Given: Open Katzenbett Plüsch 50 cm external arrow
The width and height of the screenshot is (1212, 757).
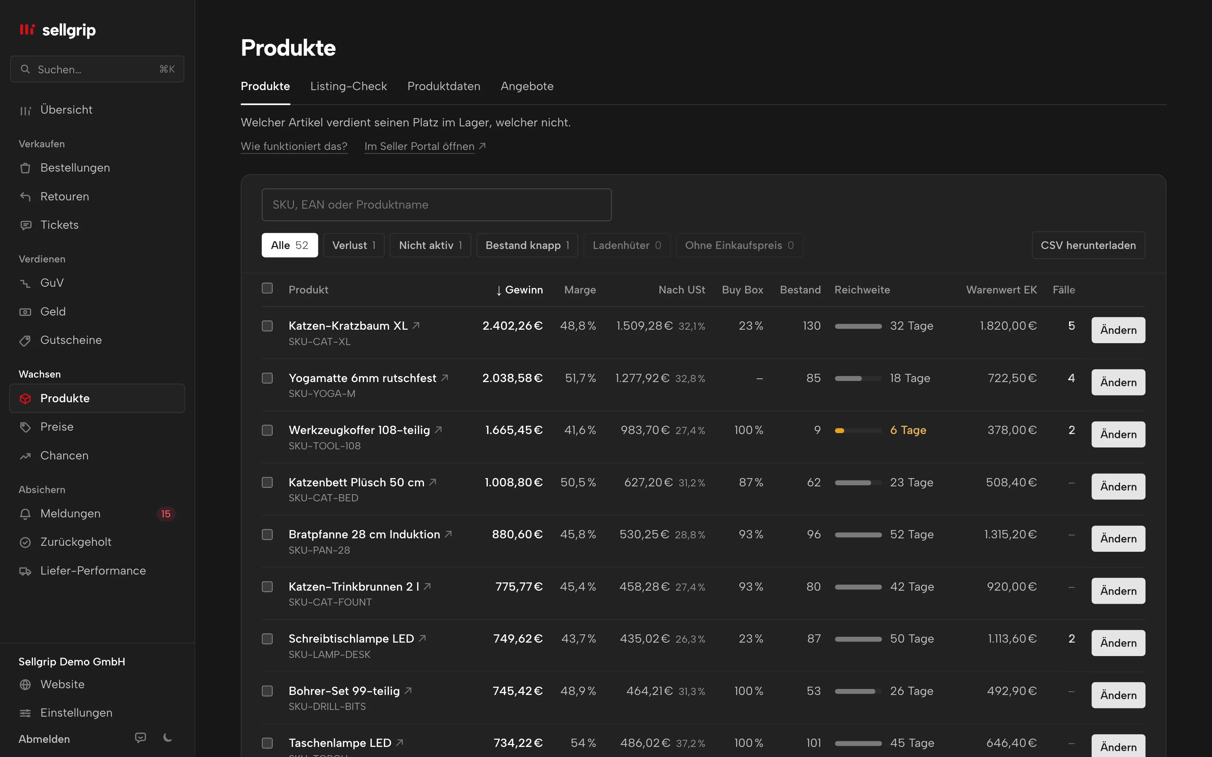Looking at the screenshot, I should tap(433, 481).
